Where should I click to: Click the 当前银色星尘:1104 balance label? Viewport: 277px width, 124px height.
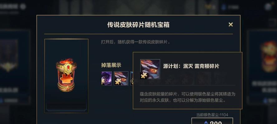(212, 115)
